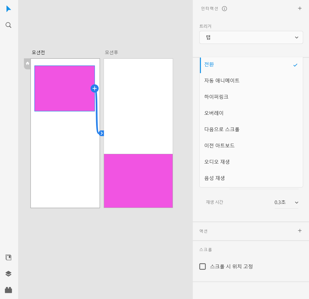Choose 이전 아트보드 option
Screen dimensions: 309x299
(x=251, y=146)
